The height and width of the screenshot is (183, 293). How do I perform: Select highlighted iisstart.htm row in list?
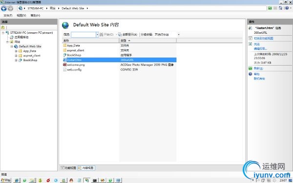click(x=120, y=60)
